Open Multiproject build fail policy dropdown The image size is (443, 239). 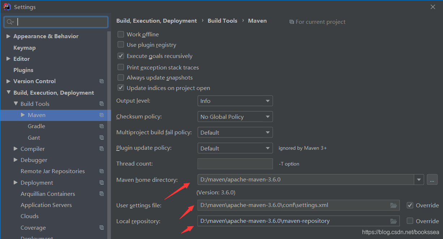click(x=235, y=132)
